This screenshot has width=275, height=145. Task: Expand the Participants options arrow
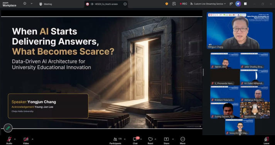point(125,139)
